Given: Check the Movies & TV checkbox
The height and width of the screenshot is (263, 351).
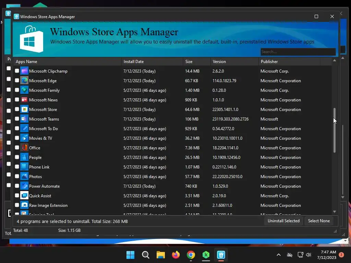Looking at the screenshot, I should 17,138.
